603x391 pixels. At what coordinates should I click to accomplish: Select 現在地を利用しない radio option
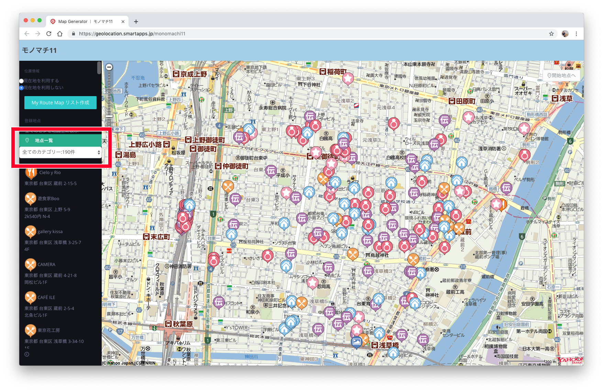22,88
